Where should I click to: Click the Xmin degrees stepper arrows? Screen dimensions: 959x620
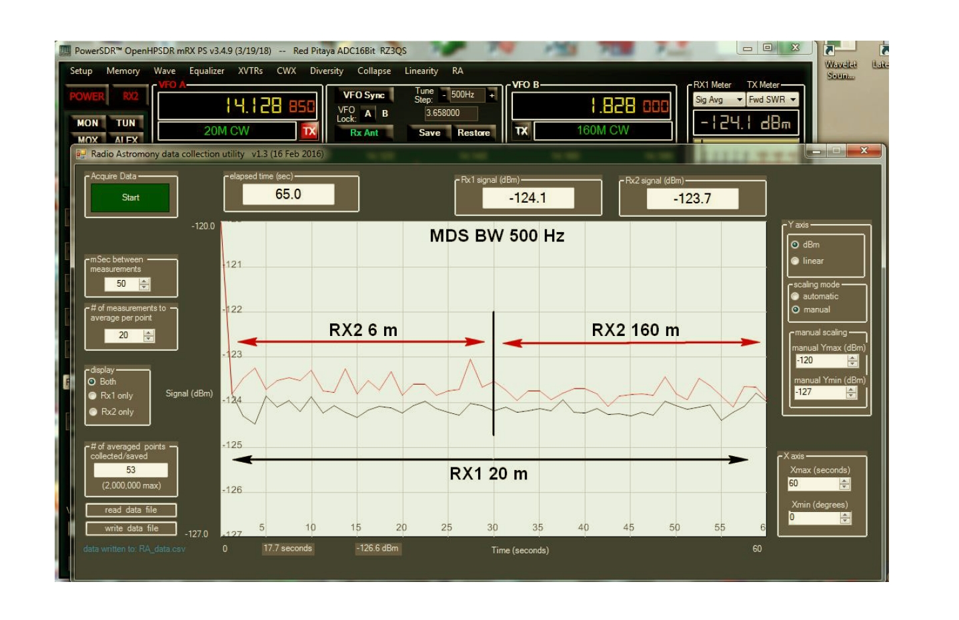pyautogui.click(x=846, y=517)
